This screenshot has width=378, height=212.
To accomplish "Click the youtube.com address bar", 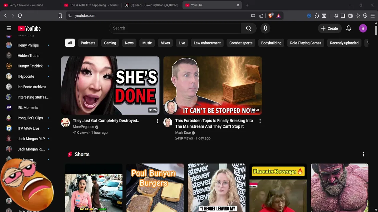I will 159,16.
